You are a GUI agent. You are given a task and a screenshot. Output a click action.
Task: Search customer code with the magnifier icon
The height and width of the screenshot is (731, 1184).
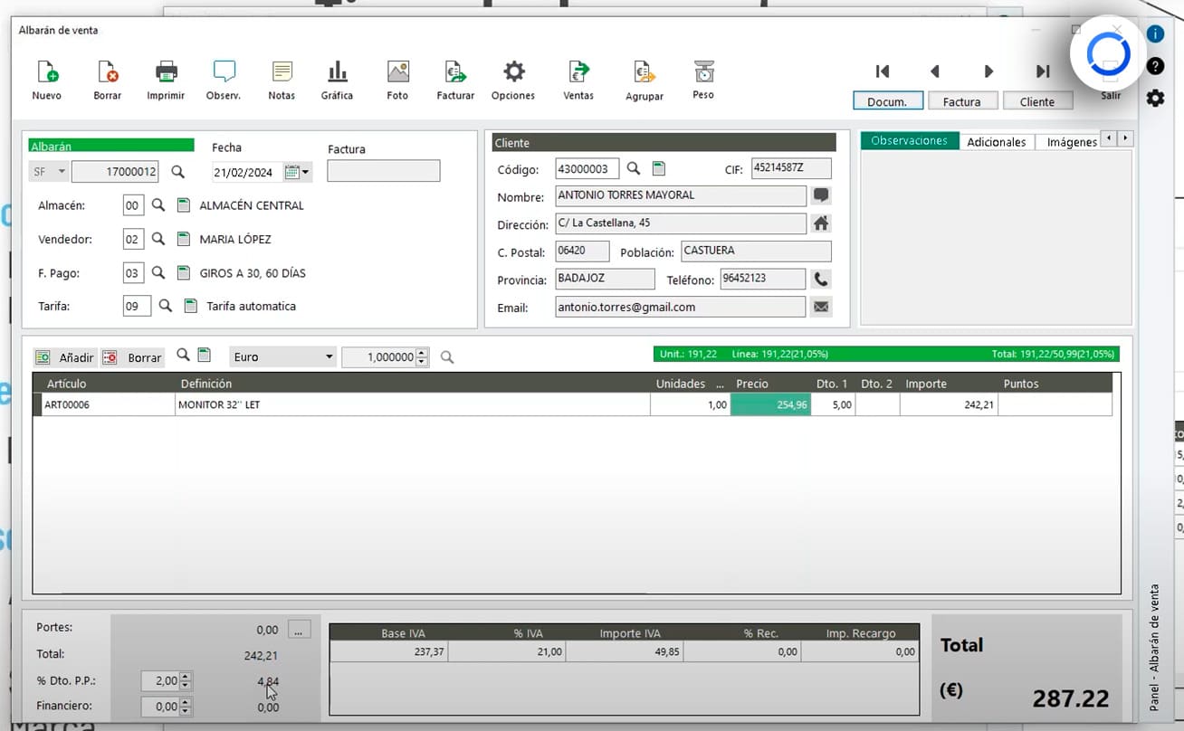coord(633,167)
